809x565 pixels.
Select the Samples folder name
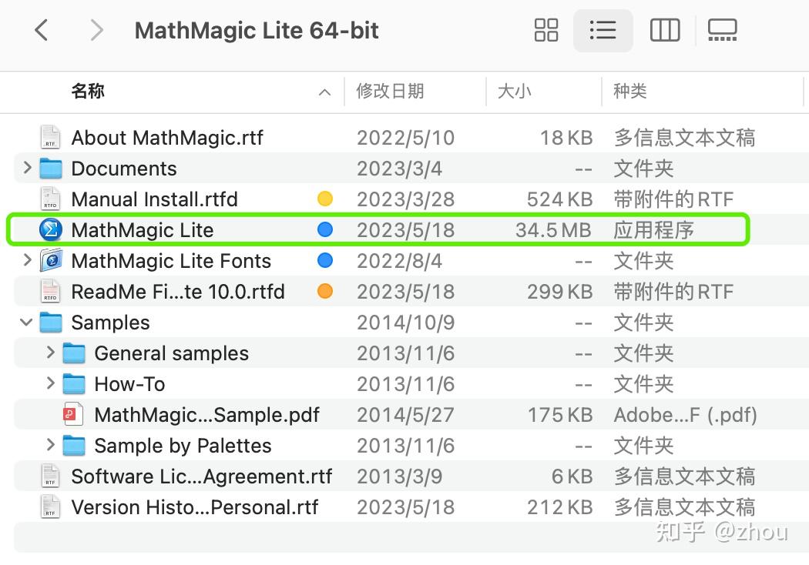110,323
